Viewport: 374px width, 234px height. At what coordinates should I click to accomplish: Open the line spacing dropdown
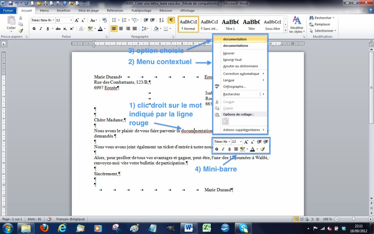(145, 29)
